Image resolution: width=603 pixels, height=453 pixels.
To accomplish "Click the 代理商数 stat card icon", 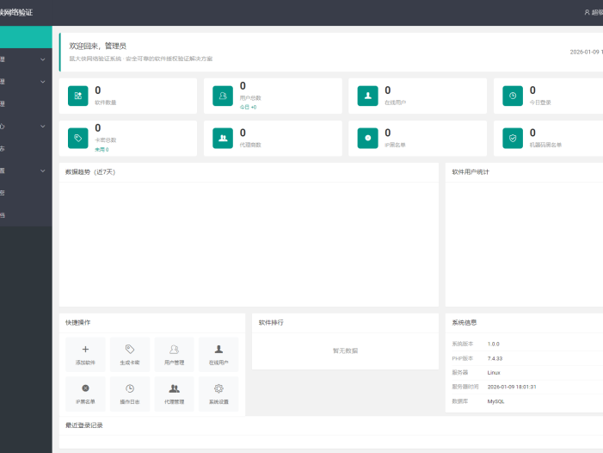I will point(223,138).
